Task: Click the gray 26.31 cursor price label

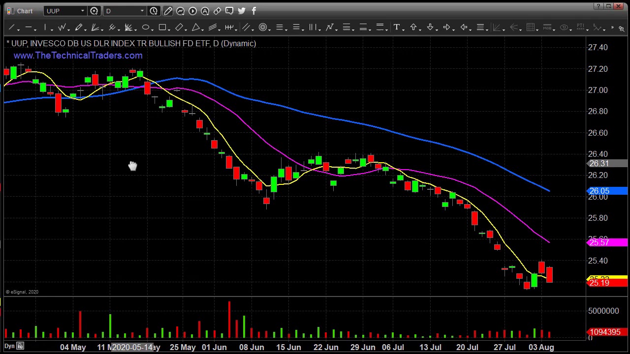Action: click(x=607, y=163)
